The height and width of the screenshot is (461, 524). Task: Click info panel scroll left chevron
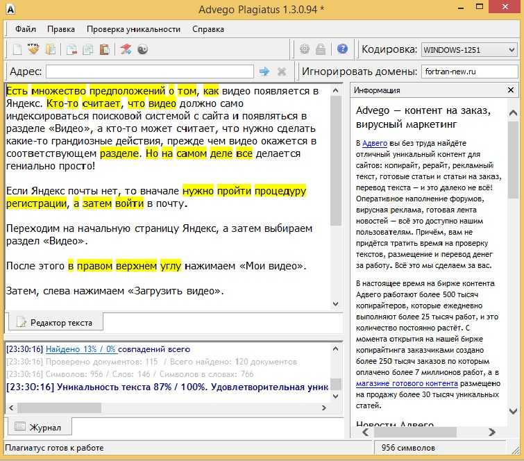366,432
